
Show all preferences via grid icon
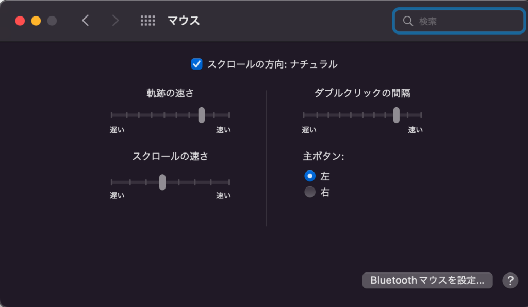click(x=148, y=21)
